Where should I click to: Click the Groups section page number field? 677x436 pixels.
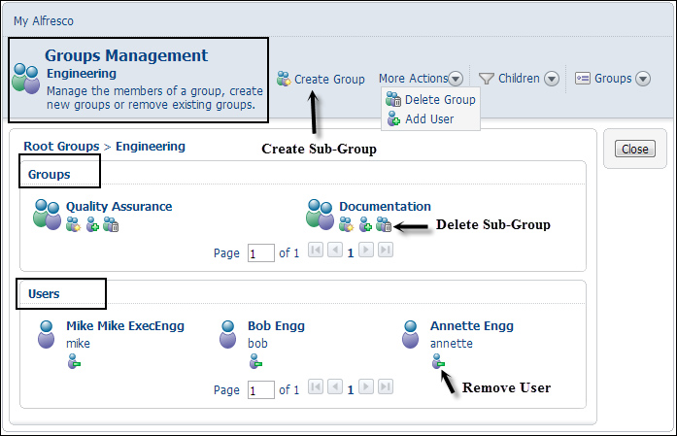260,253
